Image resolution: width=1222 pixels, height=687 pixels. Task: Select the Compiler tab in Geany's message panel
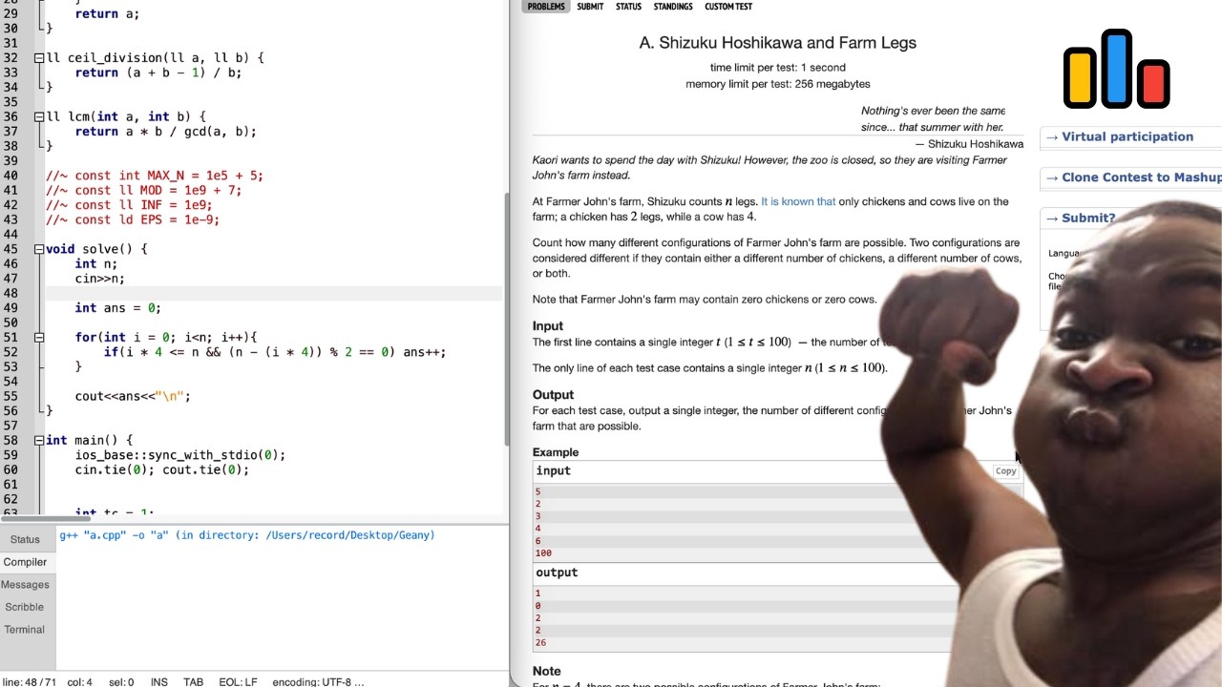tap(25, 562)
